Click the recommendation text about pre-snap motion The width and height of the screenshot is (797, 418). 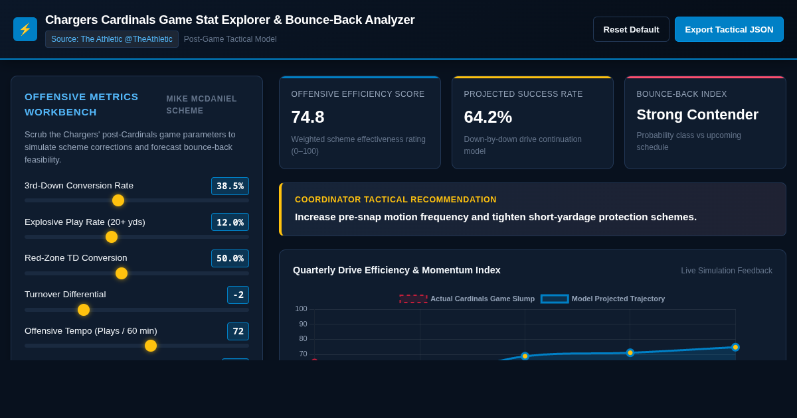pos(496,217)
